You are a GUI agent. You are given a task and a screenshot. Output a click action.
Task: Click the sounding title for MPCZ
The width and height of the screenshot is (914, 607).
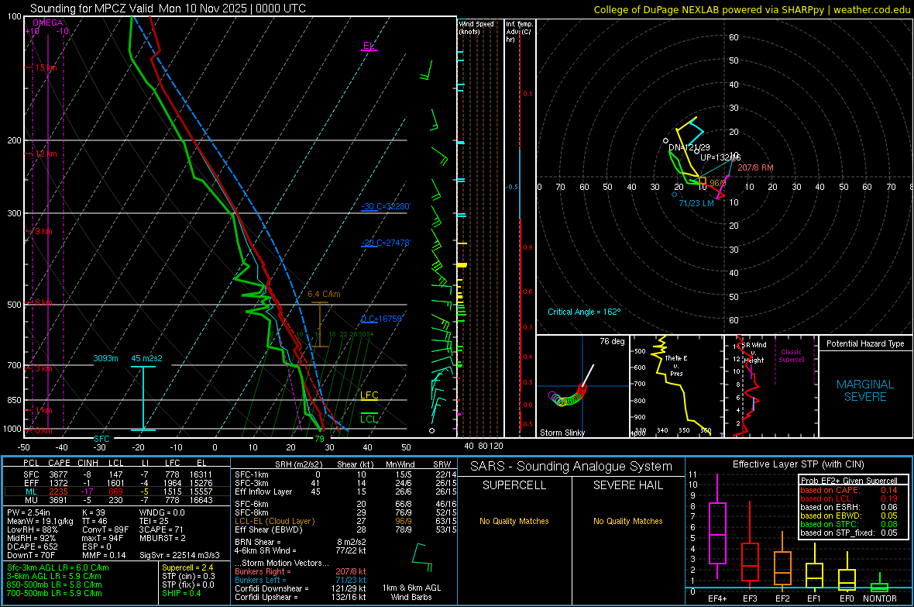[168, 9]
